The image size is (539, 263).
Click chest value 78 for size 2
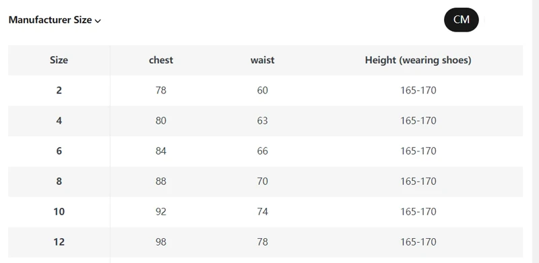[161, 90]
